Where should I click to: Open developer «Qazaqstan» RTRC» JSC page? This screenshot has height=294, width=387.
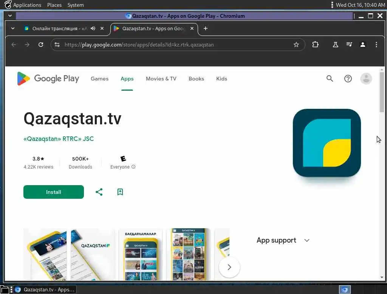click(x=59, y=139)
